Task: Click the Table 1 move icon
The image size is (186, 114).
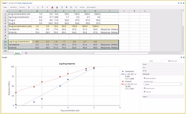Action: 181,3
